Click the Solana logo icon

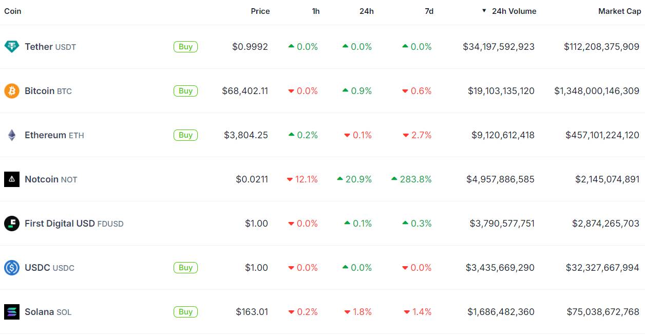pos(12,312)
